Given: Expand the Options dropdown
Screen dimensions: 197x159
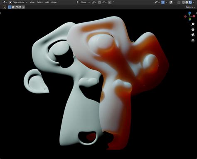Looking at the screenshot, I should pyautogui.click(x=190, y=7).
